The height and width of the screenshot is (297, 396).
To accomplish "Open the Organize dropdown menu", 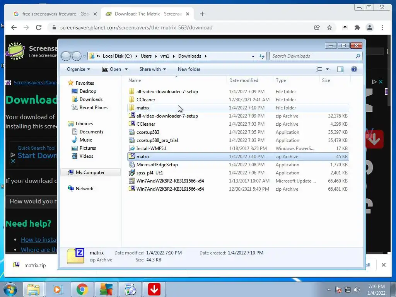I will tap(78, 69).
